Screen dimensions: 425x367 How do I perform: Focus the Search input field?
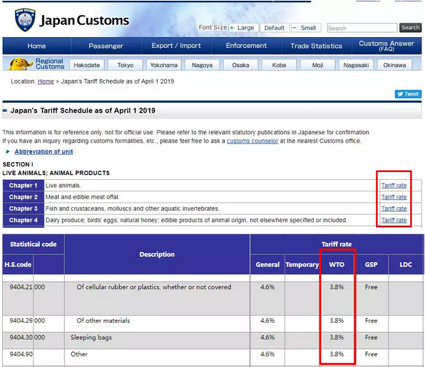[x=362, y=28]
